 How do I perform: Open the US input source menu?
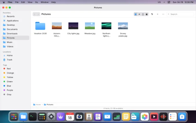pos(159,2)
